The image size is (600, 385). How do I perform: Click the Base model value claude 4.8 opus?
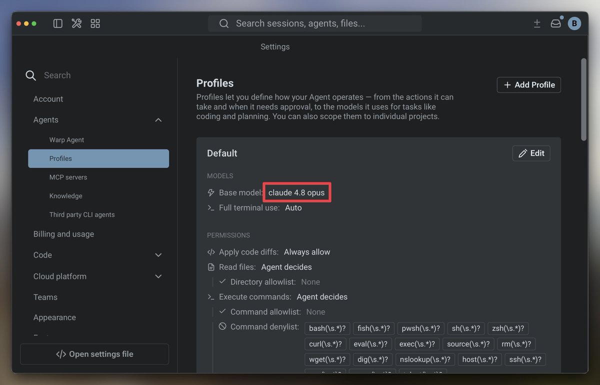coord(296,192)
